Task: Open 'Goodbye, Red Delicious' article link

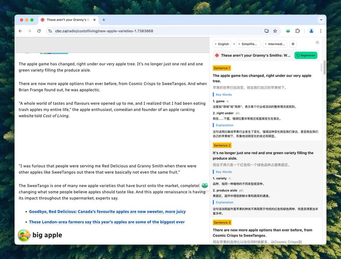Action: pyautogui.click(x=108, y=212)
